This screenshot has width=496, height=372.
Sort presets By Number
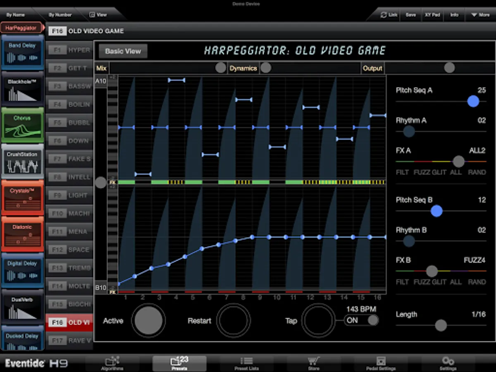[x=60, y=15]
